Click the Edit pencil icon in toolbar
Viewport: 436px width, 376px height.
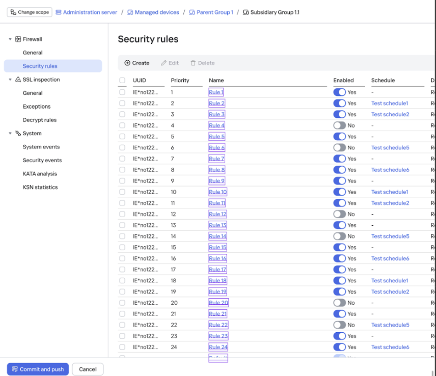tap(164, 63)
